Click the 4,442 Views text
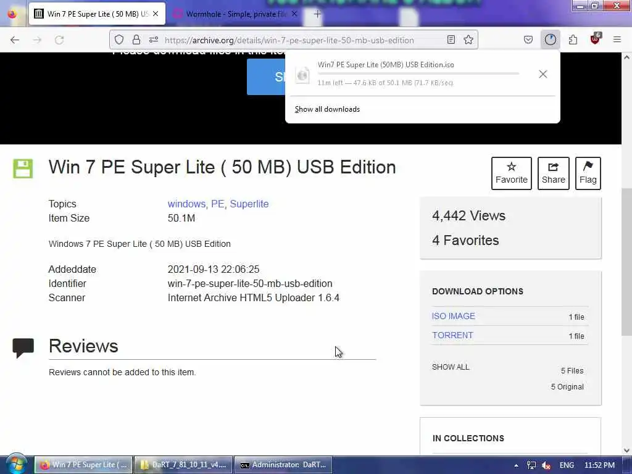 pos(468,215)
